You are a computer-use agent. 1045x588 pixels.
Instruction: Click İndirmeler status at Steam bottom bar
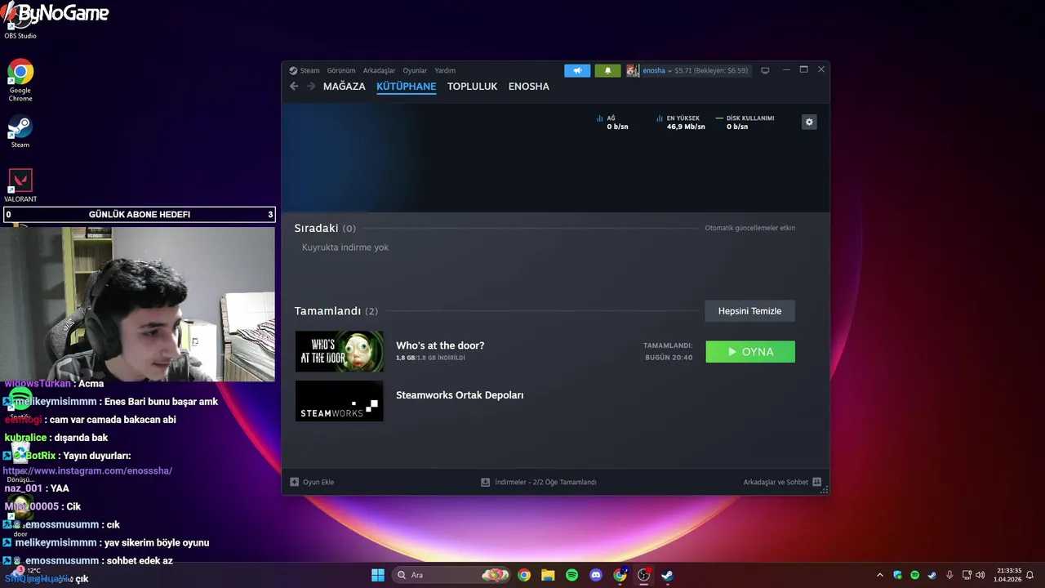[539, 482]
